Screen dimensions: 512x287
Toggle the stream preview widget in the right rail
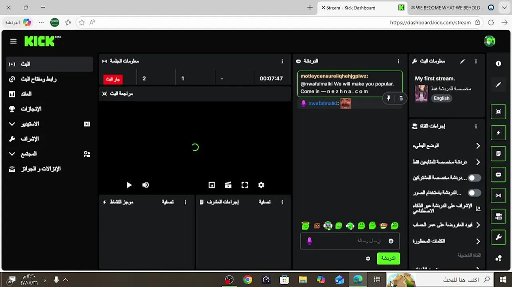[498, 112]
